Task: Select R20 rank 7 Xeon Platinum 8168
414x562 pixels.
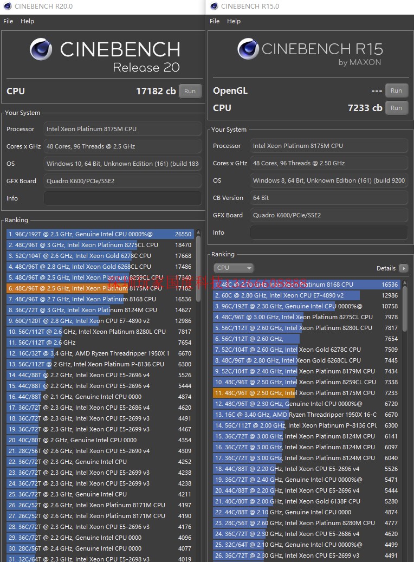Action: (100, 299)
